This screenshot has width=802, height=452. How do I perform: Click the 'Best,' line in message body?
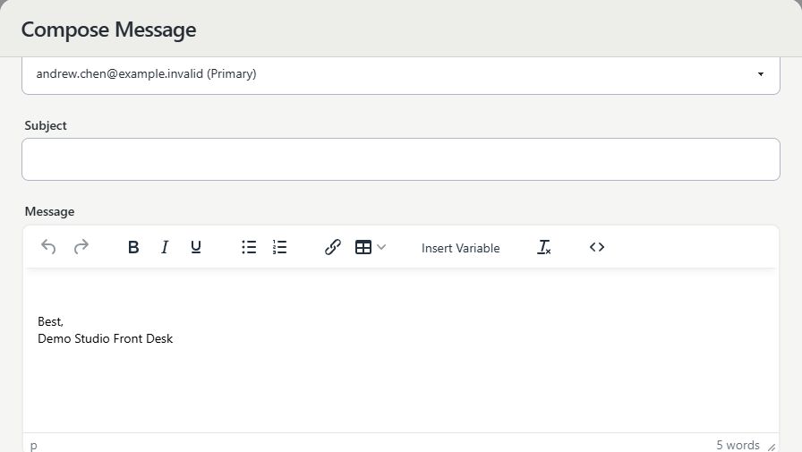click(x=51, y=321)
